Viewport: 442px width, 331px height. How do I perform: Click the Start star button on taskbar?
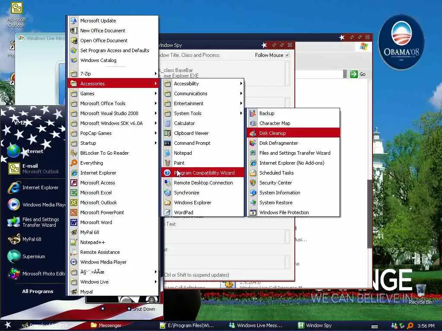pyautogui.click(x=8, y=325)
